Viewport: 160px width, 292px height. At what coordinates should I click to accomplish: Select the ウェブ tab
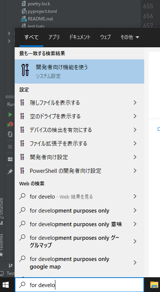click(105, 37)
